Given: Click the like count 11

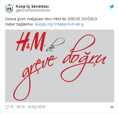Looking at the screenshot, I should click(12, 107).
